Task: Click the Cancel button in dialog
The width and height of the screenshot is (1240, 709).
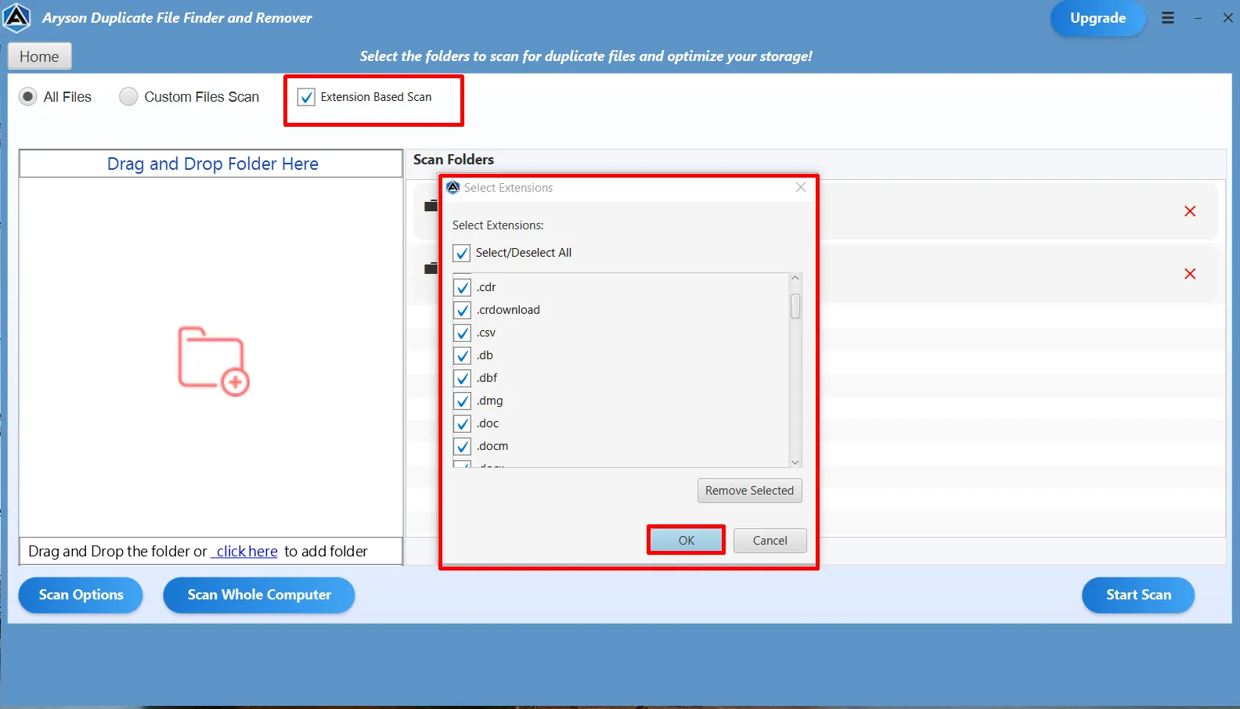Action: coord(770,541)
